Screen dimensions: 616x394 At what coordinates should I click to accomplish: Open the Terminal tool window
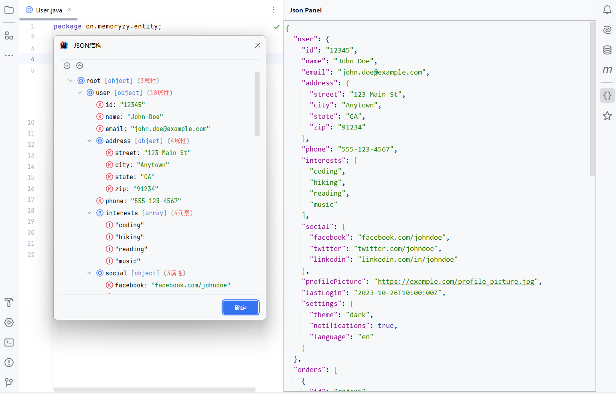click(9, 343)
